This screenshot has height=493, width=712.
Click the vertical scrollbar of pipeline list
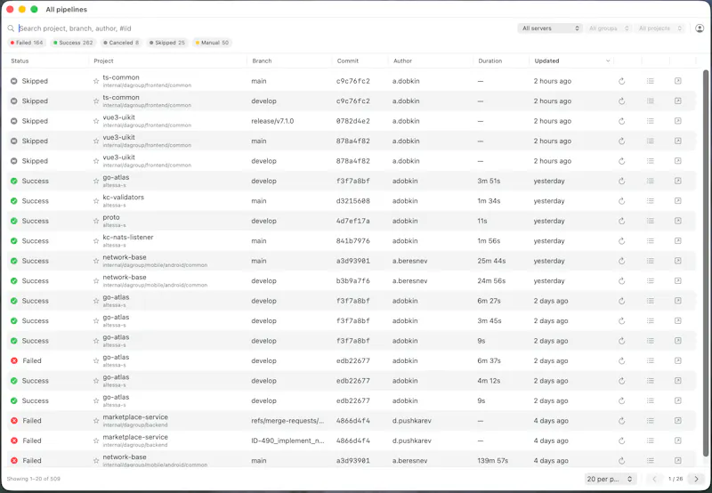(x=706, y=263)
